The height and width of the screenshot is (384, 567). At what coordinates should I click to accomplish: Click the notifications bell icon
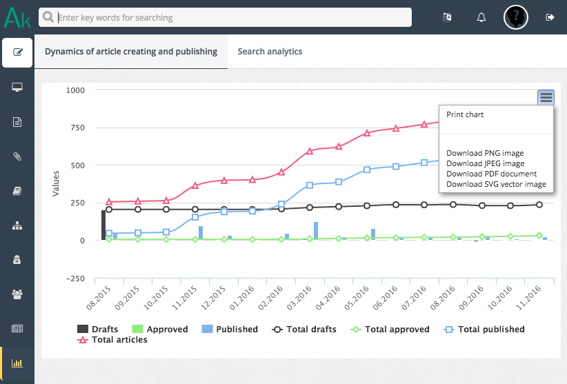coord(481,17)
